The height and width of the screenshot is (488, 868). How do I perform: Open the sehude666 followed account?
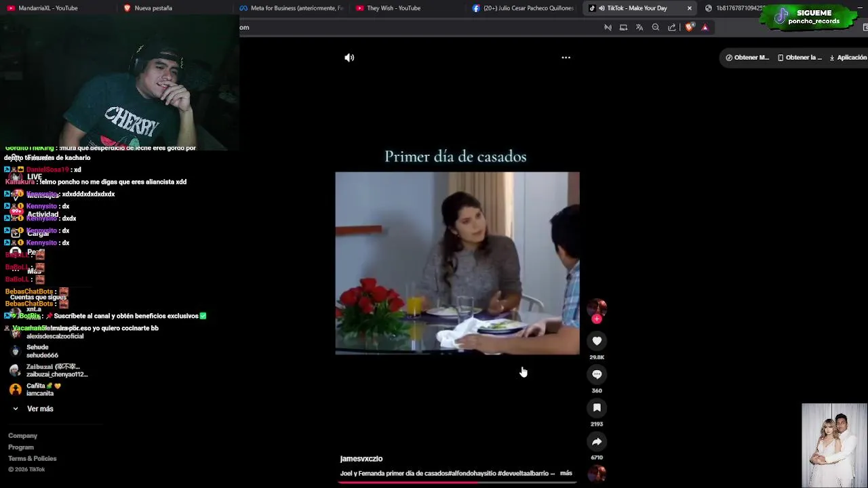42,355
